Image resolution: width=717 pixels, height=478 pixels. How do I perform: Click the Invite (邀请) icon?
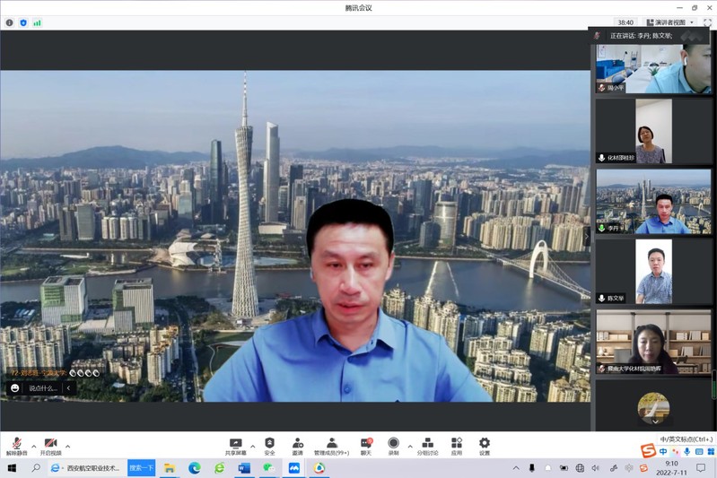(297, 446)
